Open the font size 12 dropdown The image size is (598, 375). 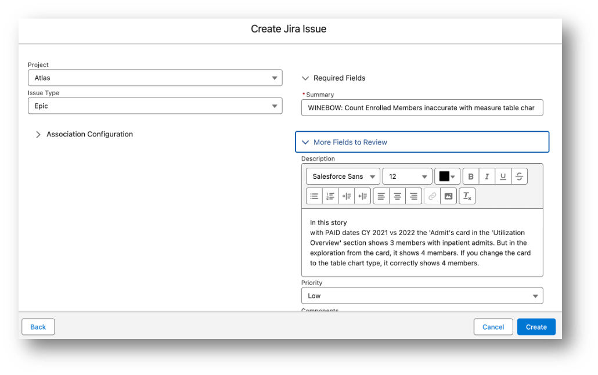pyautogui.click(x=408, y=176)
